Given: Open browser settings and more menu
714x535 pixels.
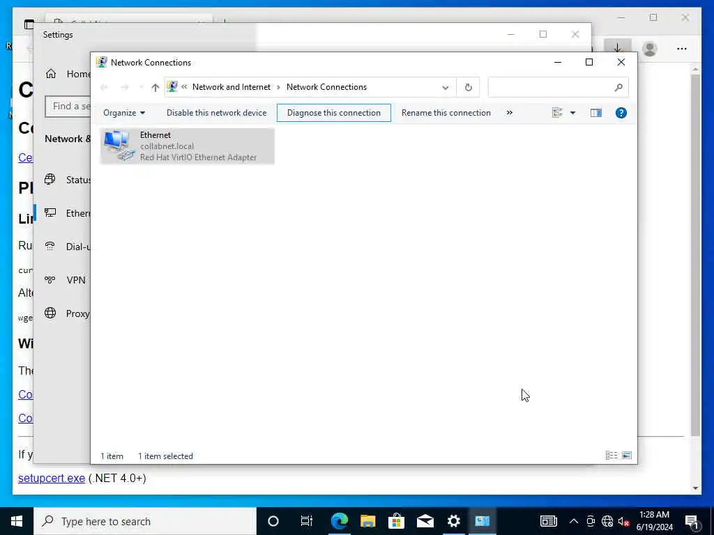Looking at the screenshot, I should (x=681, y=48).
